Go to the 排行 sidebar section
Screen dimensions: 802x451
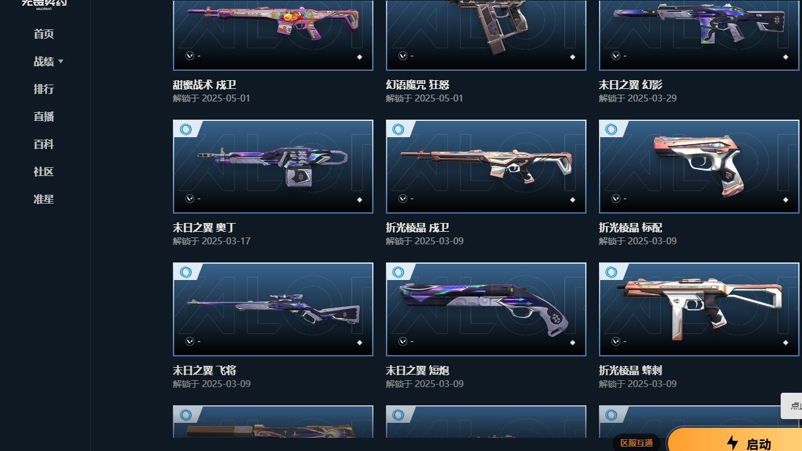coord(44,89)
